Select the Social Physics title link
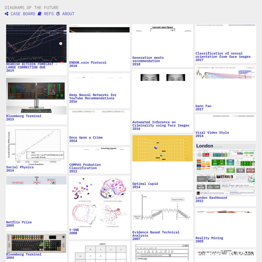This screenshot has height=262, width=262. pos(20,167)
